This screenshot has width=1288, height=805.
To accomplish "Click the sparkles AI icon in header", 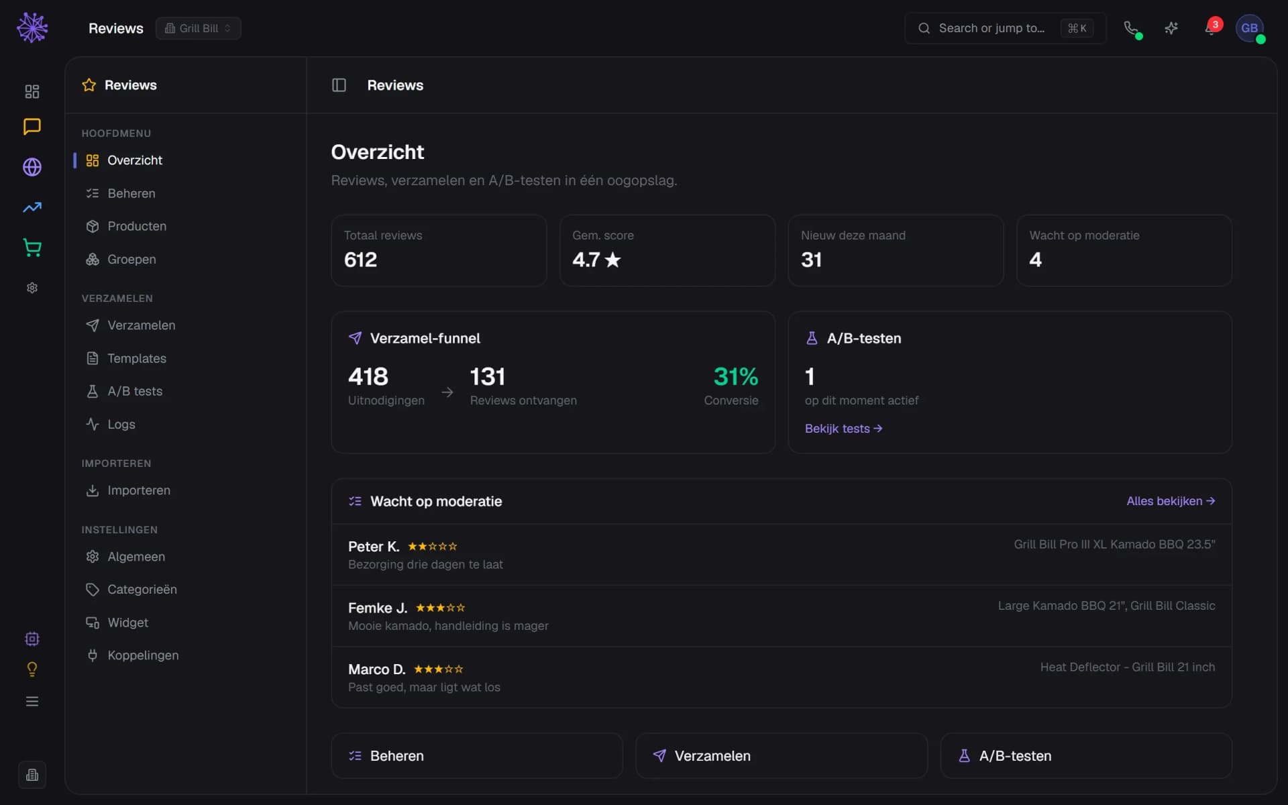I will pyautogui.click(x=1171, y=28).
